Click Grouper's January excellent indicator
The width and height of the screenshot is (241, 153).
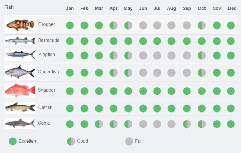click(x=70, y=25)
